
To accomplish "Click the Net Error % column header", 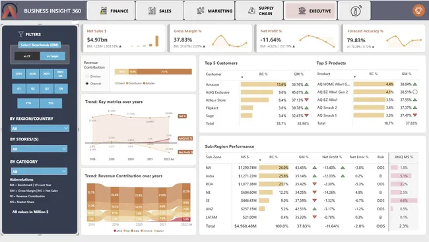I will click(x=359, y=157).
